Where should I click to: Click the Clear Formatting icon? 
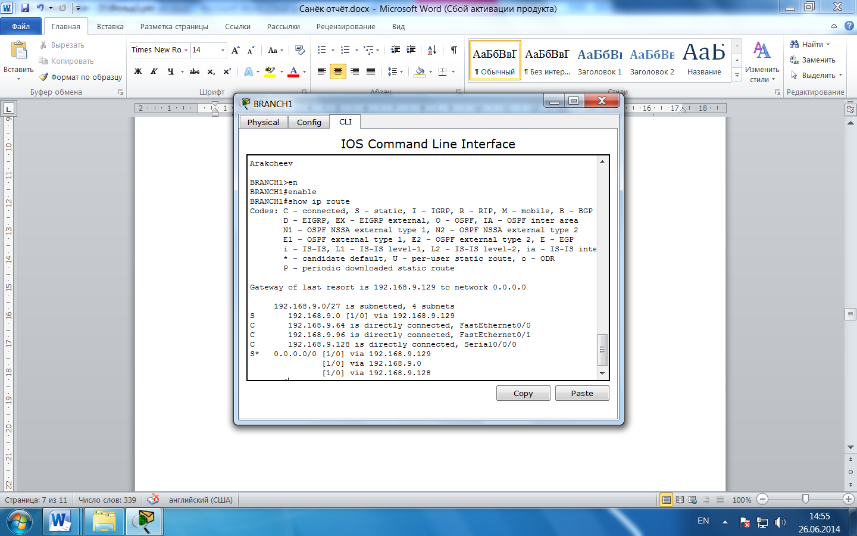[x=300, y=50]
